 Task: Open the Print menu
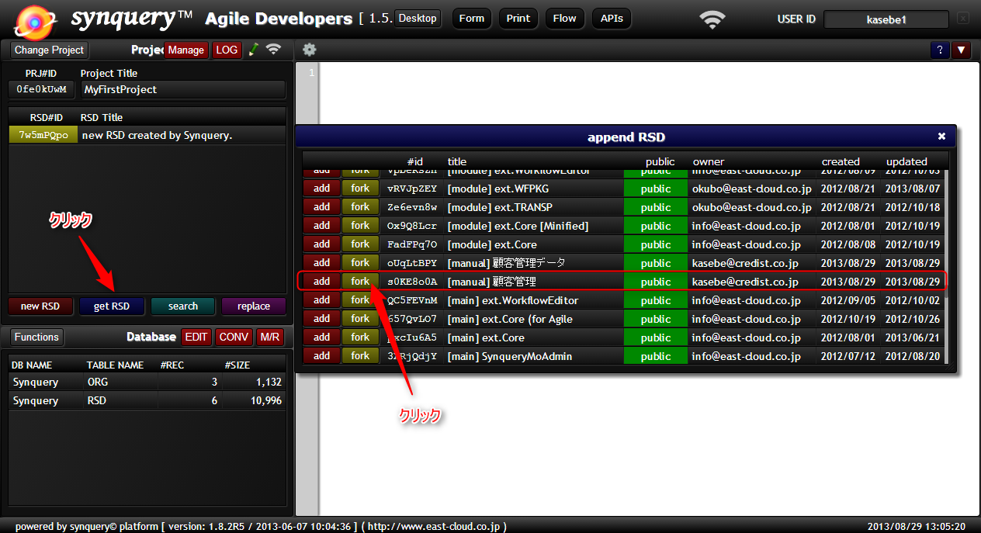click(x=518, y=18)
